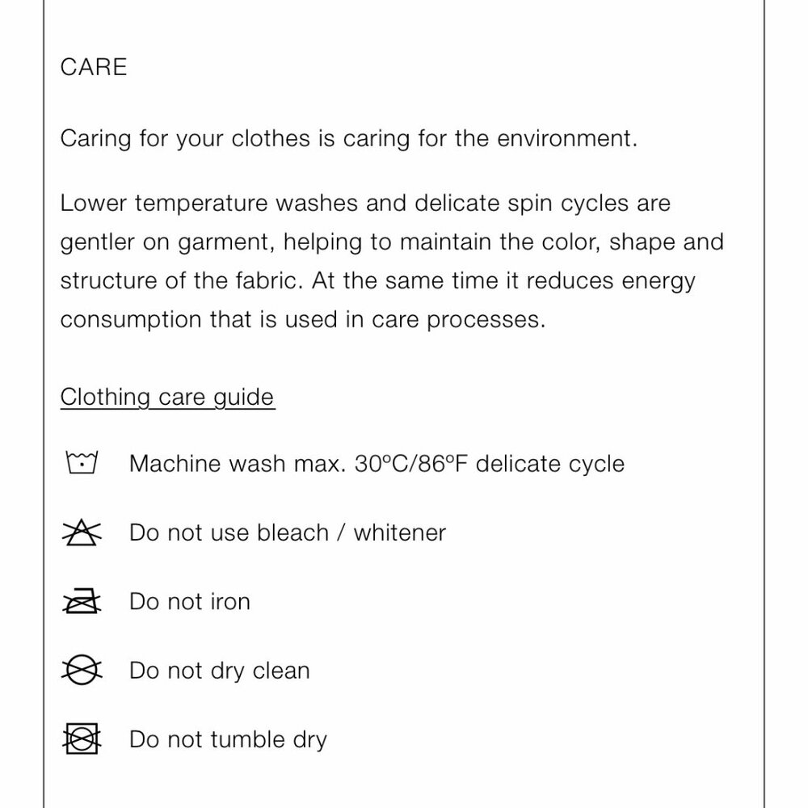Select the CARE section heading

pyautogui.click(x=93, y=67)
